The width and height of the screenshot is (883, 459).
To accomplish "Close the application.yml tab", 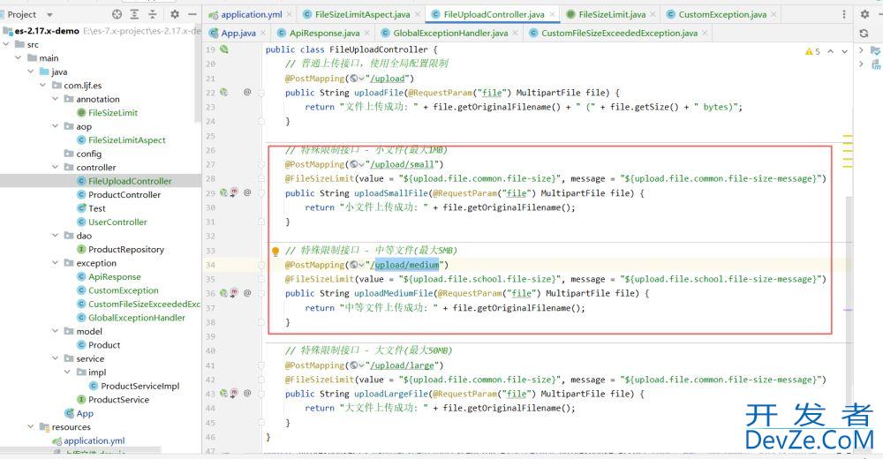I will pyautogui.click(x=290, y=15).
